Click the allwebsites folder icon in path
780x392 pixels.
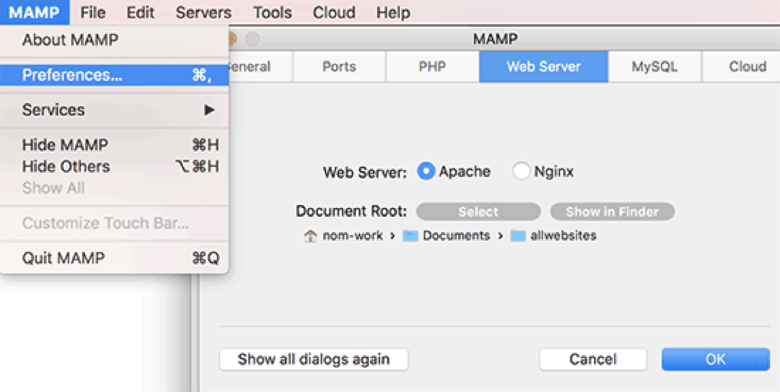click(x=518, y=236)
